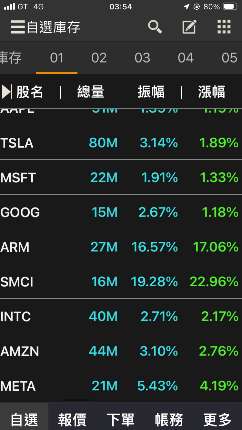242x430 pixels.
Task: Switch to the 帳務 account tab
Action: [169, 420]
